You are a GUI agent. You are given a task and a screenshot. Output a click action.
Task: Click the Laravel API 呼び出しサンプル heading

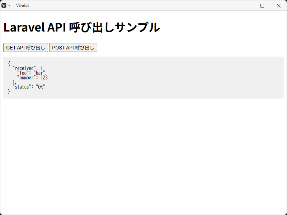point(81,28)
